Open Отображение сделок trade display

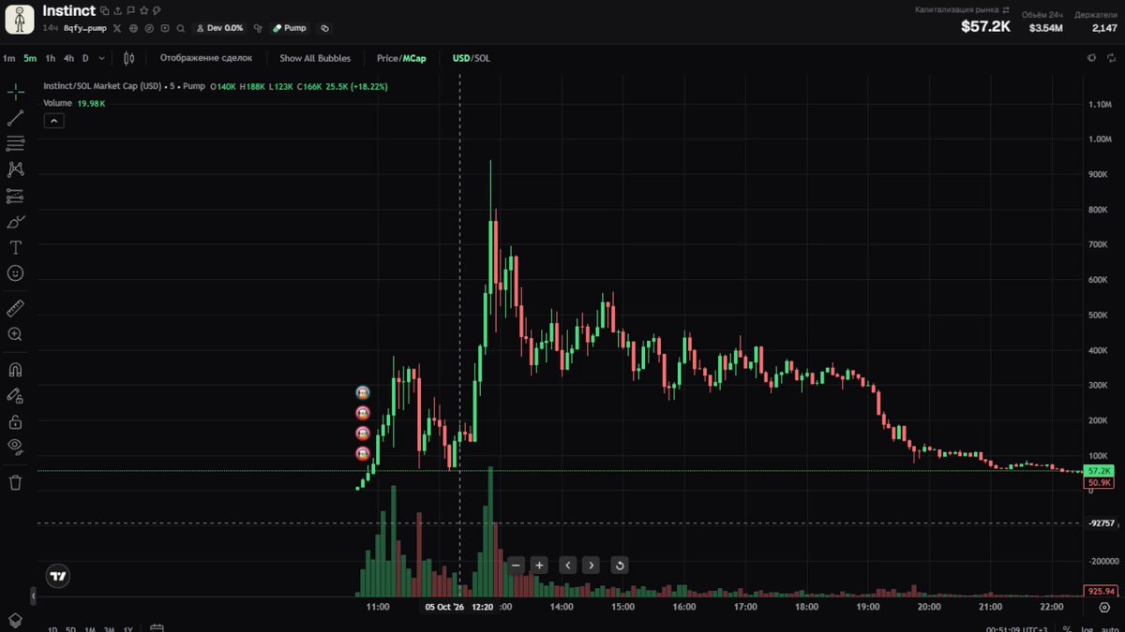coord(206,58)
